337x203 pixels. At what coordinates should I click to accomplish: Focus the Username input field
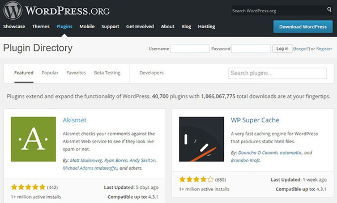(x=190, y=48)
